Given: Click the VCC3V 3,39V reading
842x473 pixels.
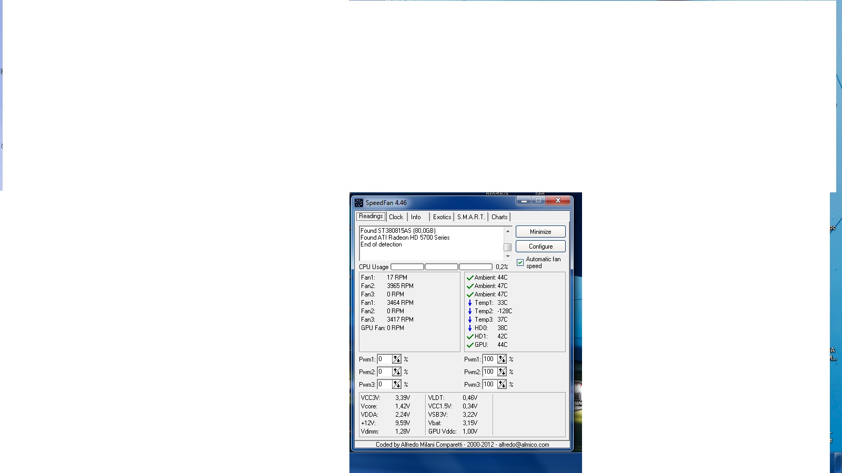Looking at the screenshot, I should pyautogui.click(x=386, y=398).
